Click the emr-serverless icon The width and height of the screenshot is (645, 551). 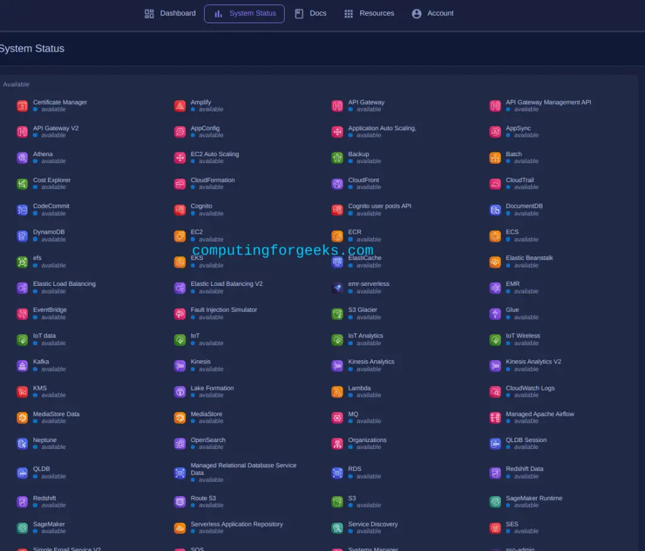338,288
